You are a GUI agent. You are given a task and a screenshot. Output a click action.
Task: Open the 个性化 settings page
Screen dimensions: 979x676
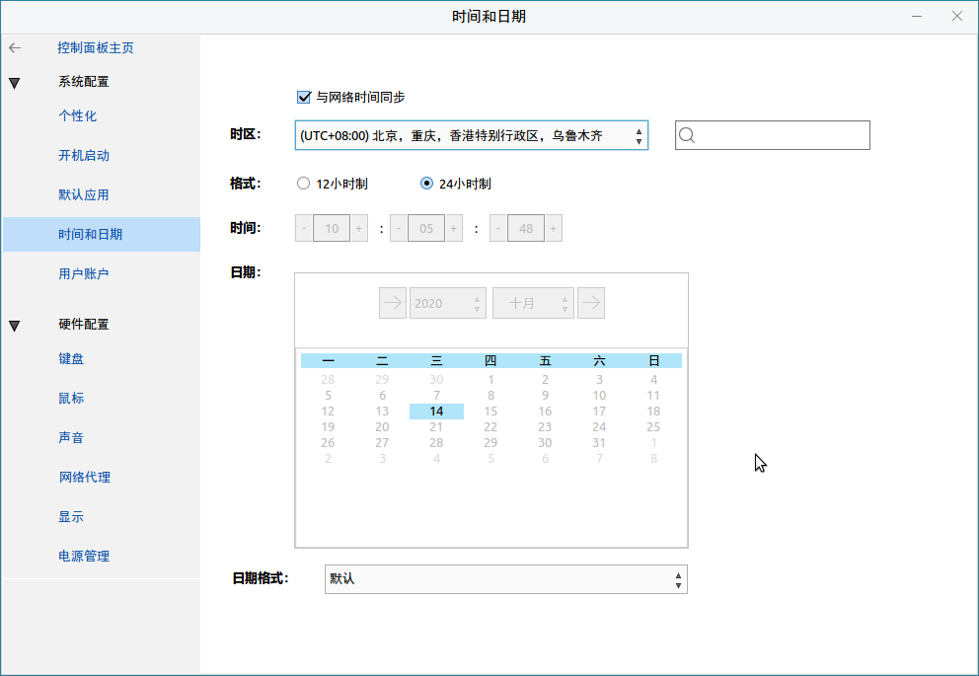[x=77, y=116]
